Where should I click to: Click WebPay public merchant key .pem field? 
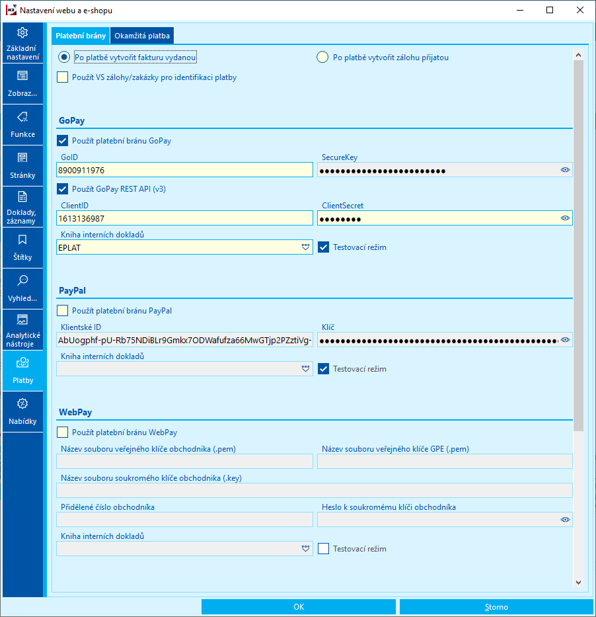pos(184,461)
